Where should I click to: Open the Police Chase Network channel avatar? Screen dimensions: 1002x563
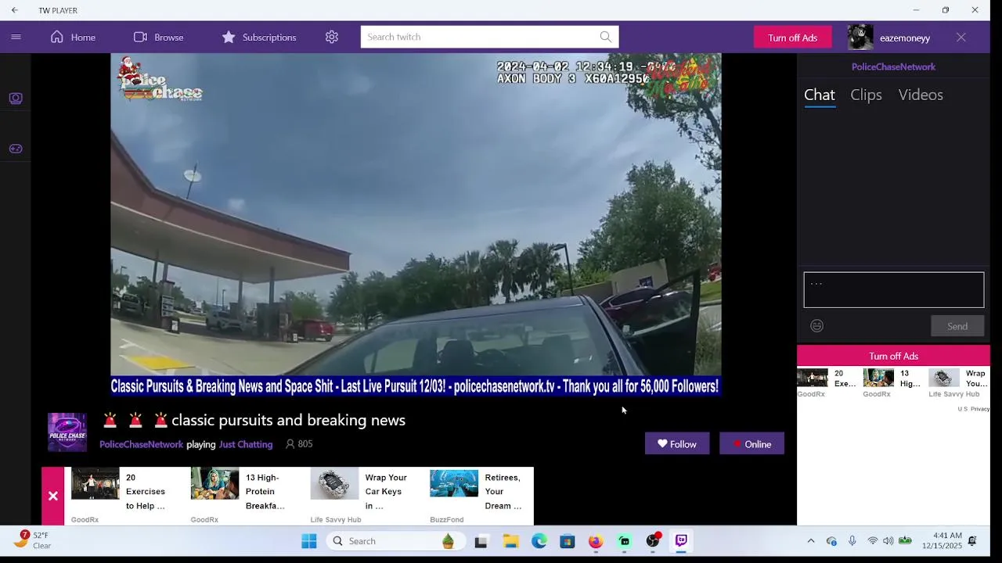pyautogui.click(x=67, y=432)
